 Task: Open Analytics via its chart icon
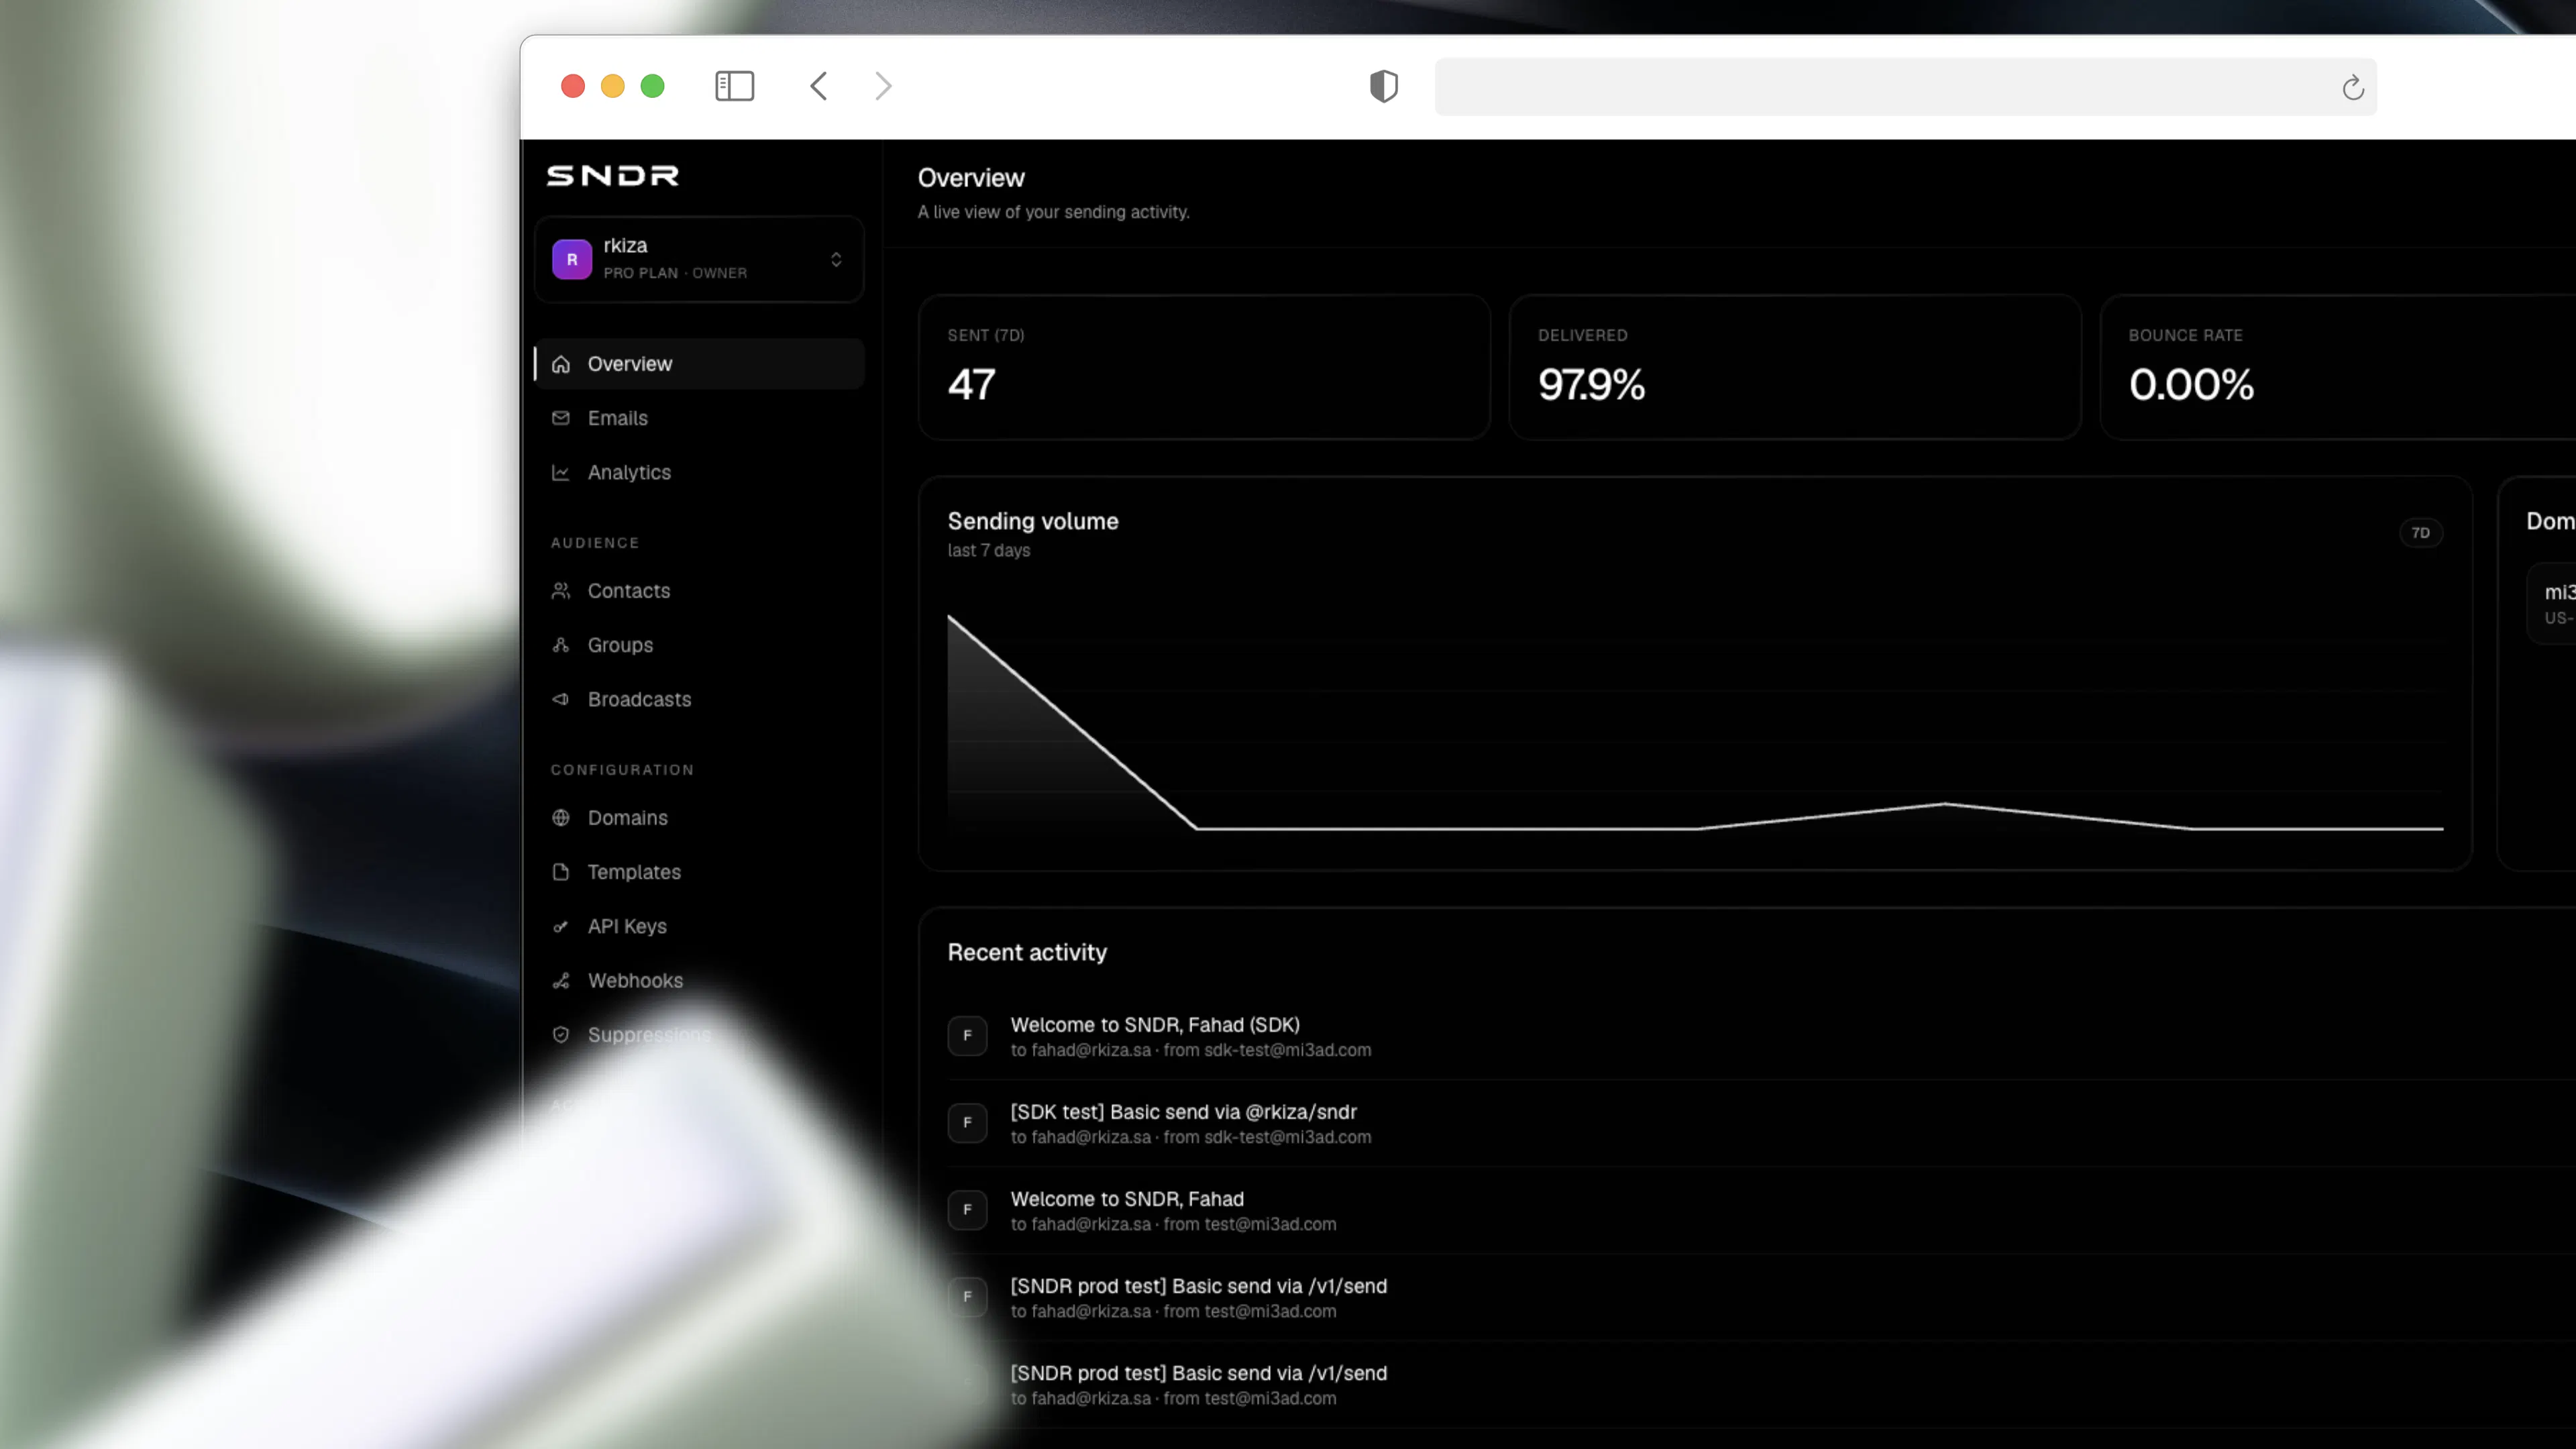coord(561,472)
